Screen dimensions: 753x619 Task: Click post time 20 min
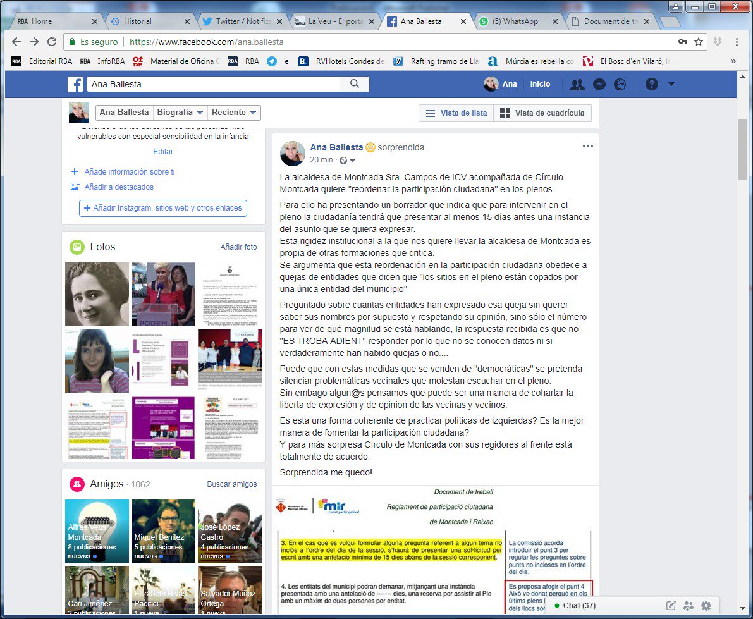(x=321, y=160)
